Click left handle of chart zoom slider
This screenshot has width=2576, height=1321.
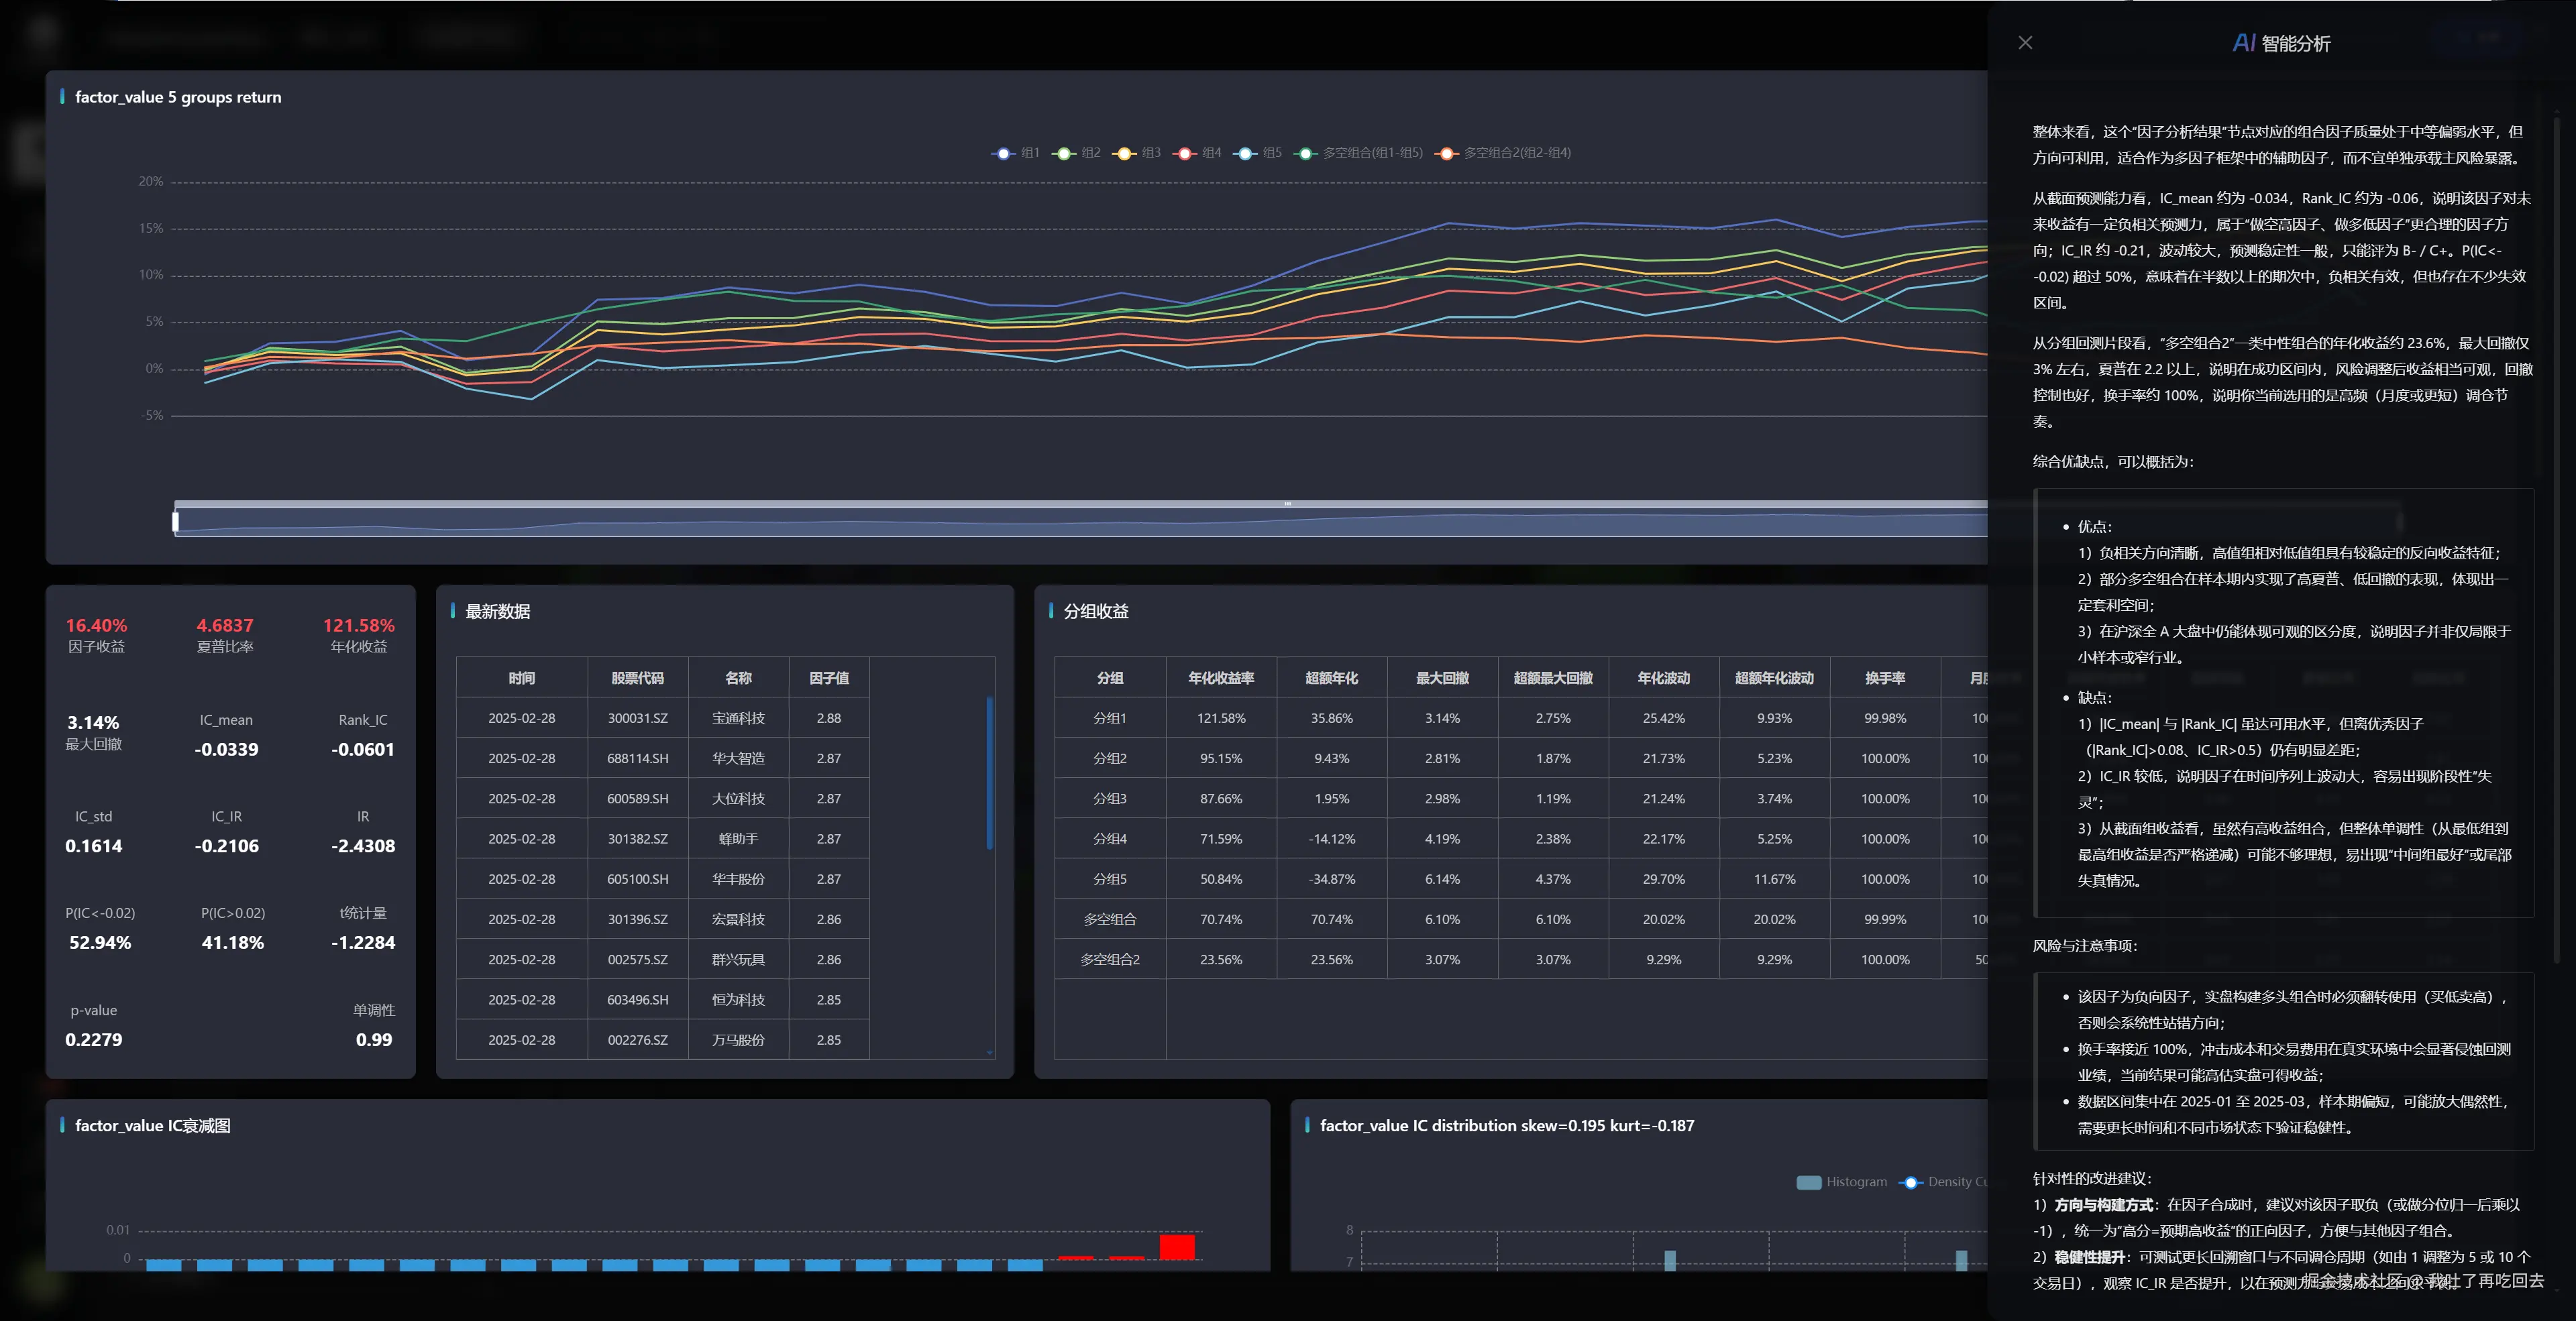click(176, 520)
